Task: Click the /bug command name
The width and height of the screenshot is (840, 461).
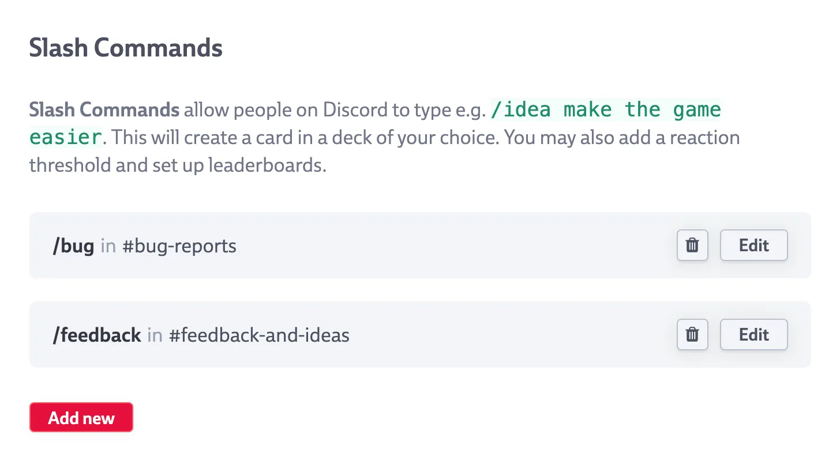Action: 73,246
